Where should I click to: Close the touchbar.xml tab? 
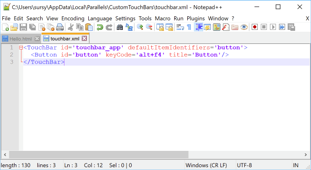click(x=85, y=38)
